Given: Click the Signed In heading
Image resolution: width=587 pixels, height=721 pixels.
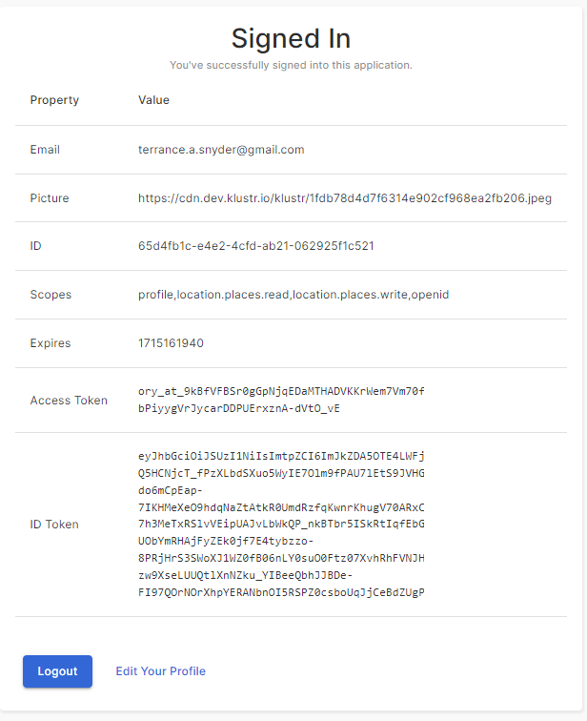Looking at the screenshot, I should click(292, 39).
